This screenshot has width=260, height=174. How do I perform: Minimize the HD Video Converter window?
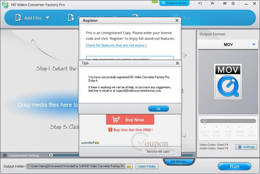click(x=246, y=4)
